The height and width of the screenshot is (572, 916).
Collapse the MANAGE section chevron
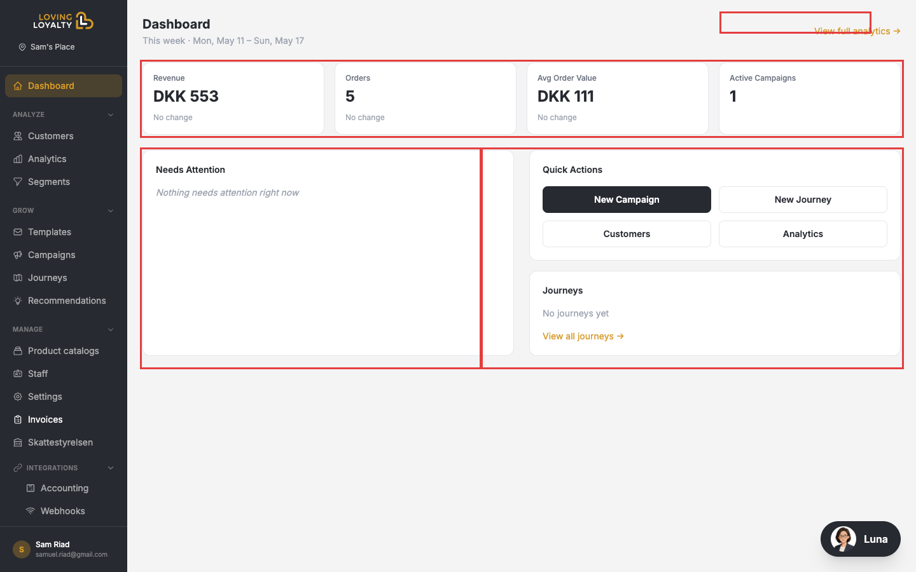111,330
